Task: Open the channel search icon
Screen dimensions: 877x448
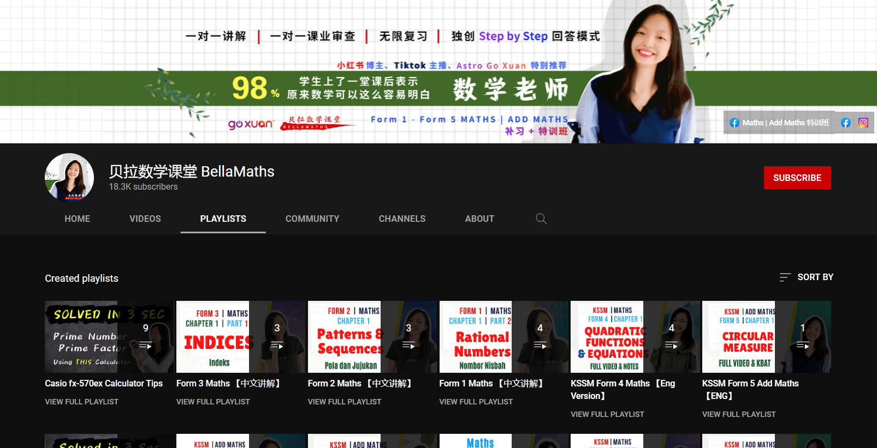Action: [x=541, y=219]
